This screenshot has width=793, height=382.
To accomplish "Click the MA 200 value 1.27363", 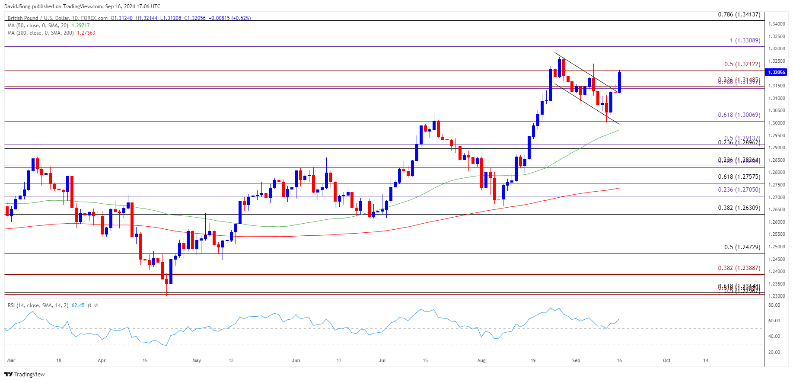I will tap(86, 33).
